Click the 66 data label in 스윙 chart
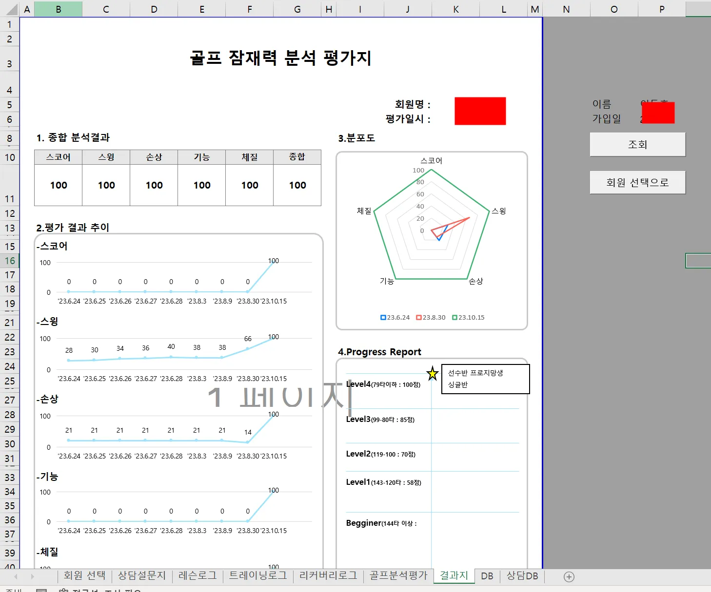The width and height of the screenshot is (711, 592). 248,339
